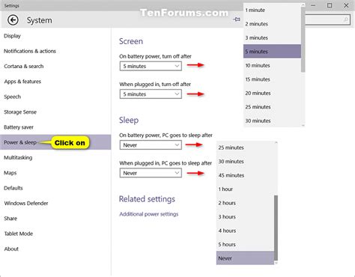Open Maps settings
Screen dimensions: 355x277
(x=10, y=173)
